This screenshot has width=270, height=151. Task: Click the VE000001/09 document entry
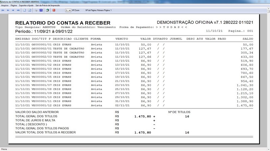point(42,93)
